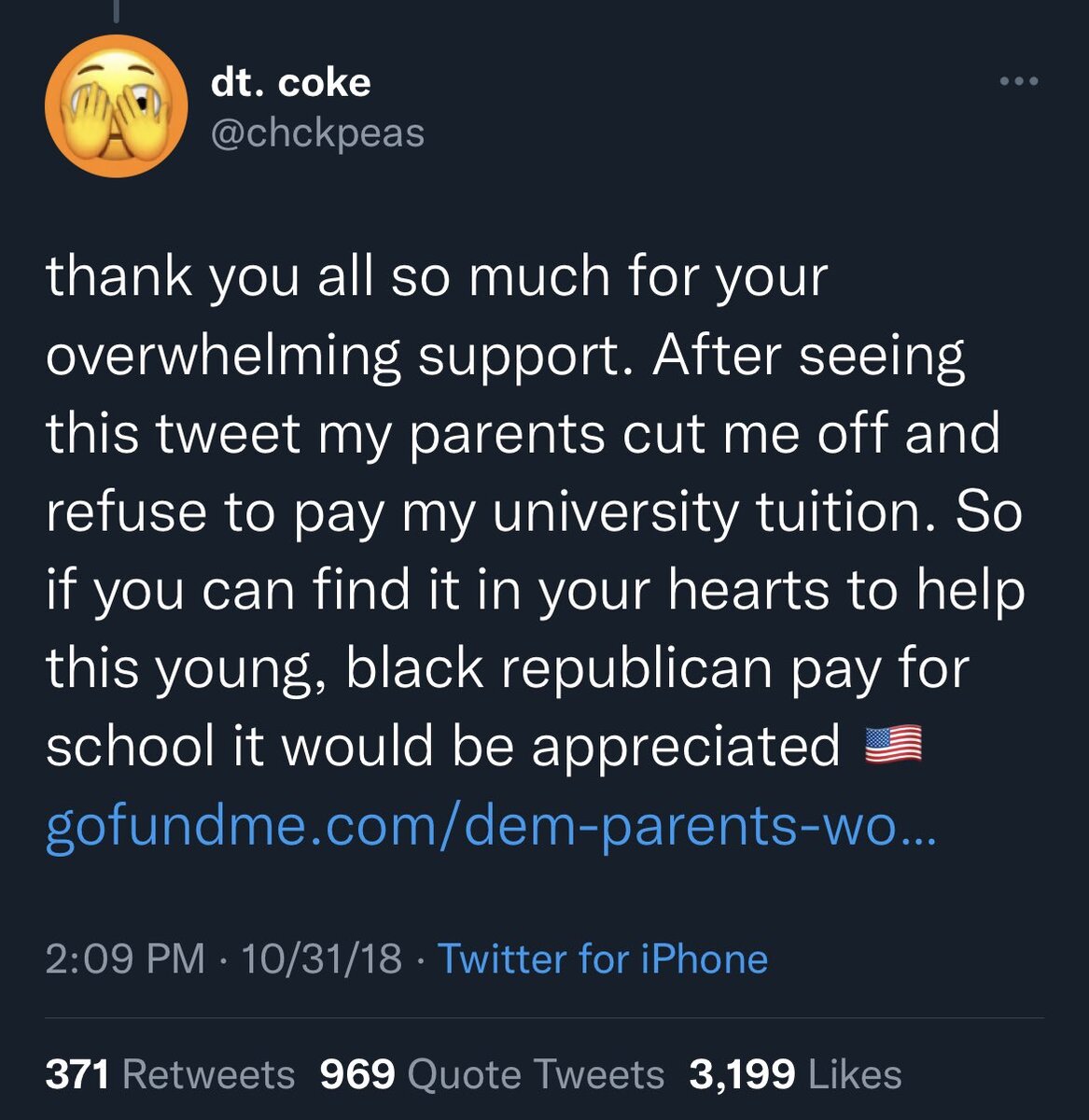Screen dimensions: 1089x1120
Task: Click the 2:09 PM timestamp
Action: click(x=125, y=959)
